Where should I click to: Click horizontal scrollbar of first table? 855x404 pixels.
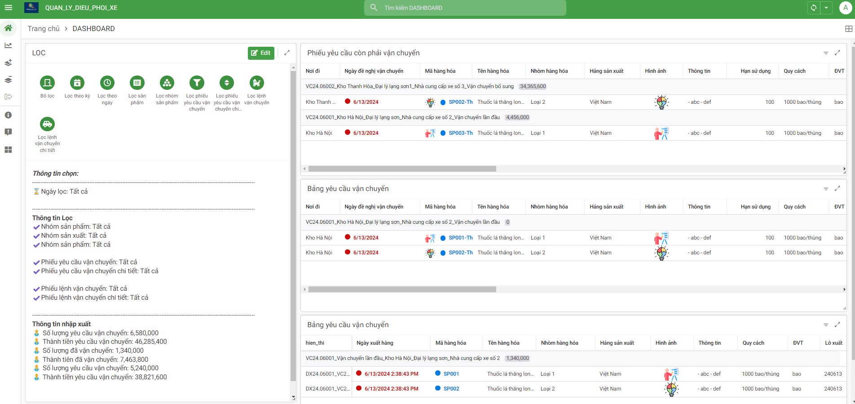pyautogui.click(x=402, y=169)
